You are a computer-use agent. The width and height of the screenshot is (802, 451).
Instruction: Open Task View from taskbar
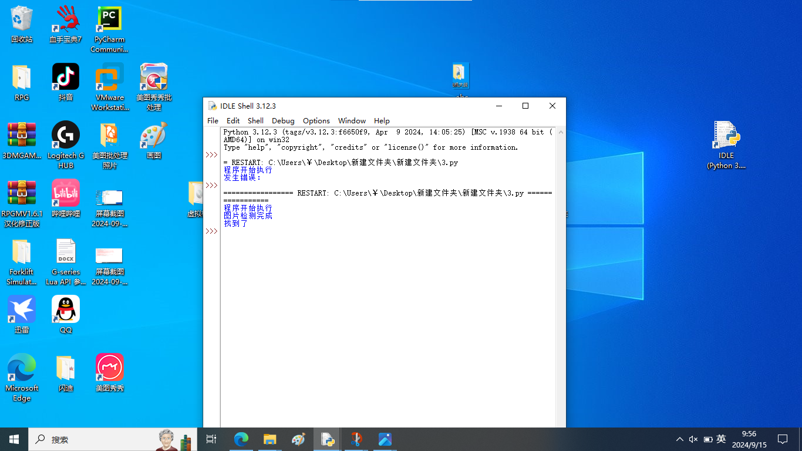[x=211, y=439]
